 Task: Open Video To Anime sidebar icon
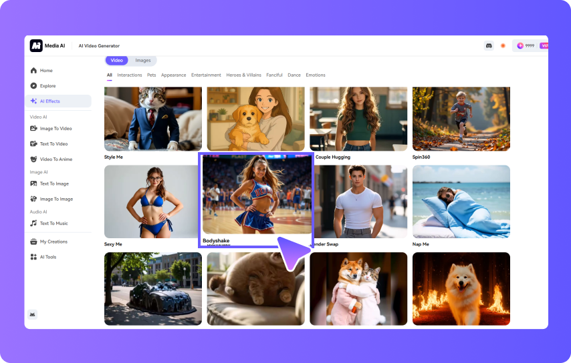pos(33,159)
